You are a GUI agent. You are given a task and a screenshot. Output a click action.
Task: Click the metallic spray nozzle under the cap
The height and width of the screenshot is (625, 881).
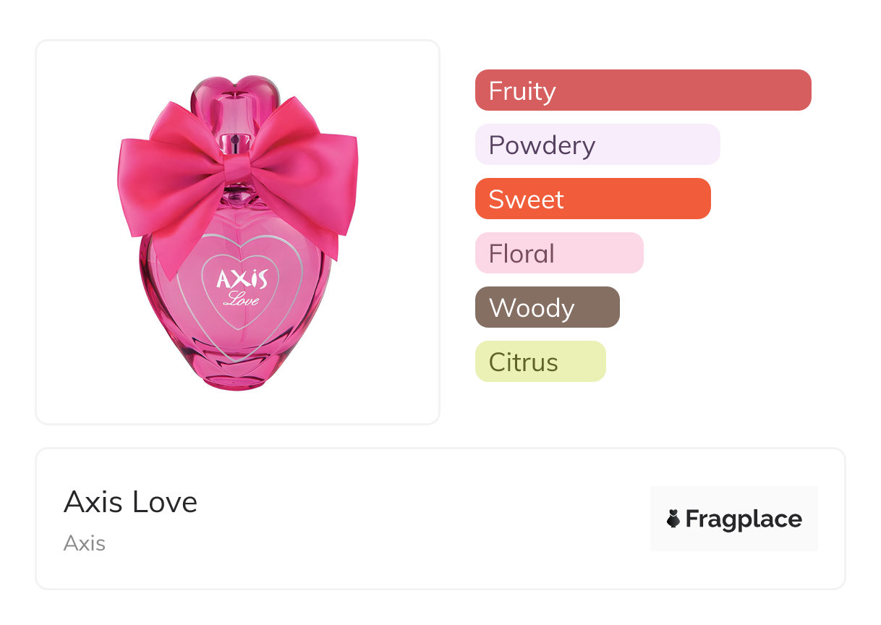pyautogui.click(x=233, y=142)
